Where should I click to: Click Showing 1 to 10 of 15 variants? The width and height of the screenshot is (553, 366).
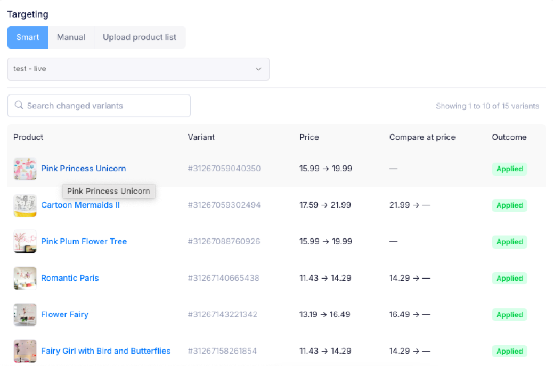point(487,106)
